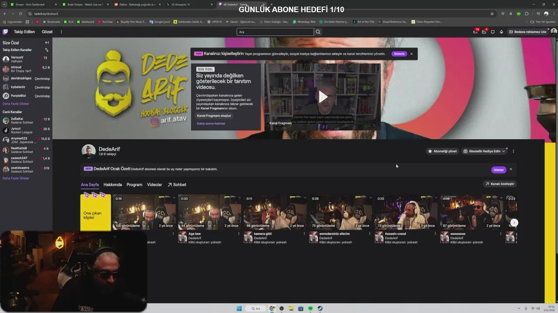Open the Twitch top nav more-options dots
This screenshot has height=313, width=558.
(x=61, y=32)
